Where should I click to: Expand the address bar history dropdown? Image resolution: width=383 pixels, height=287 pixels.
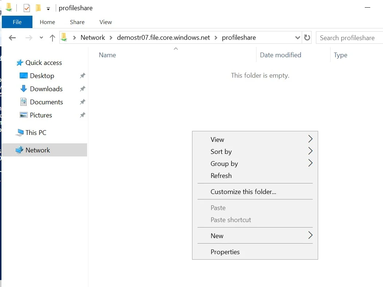click(297, 38)
